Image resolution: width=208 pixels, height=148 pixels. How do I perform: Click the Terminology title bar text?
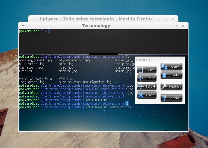pyautogui.click(x=96, y=26)
